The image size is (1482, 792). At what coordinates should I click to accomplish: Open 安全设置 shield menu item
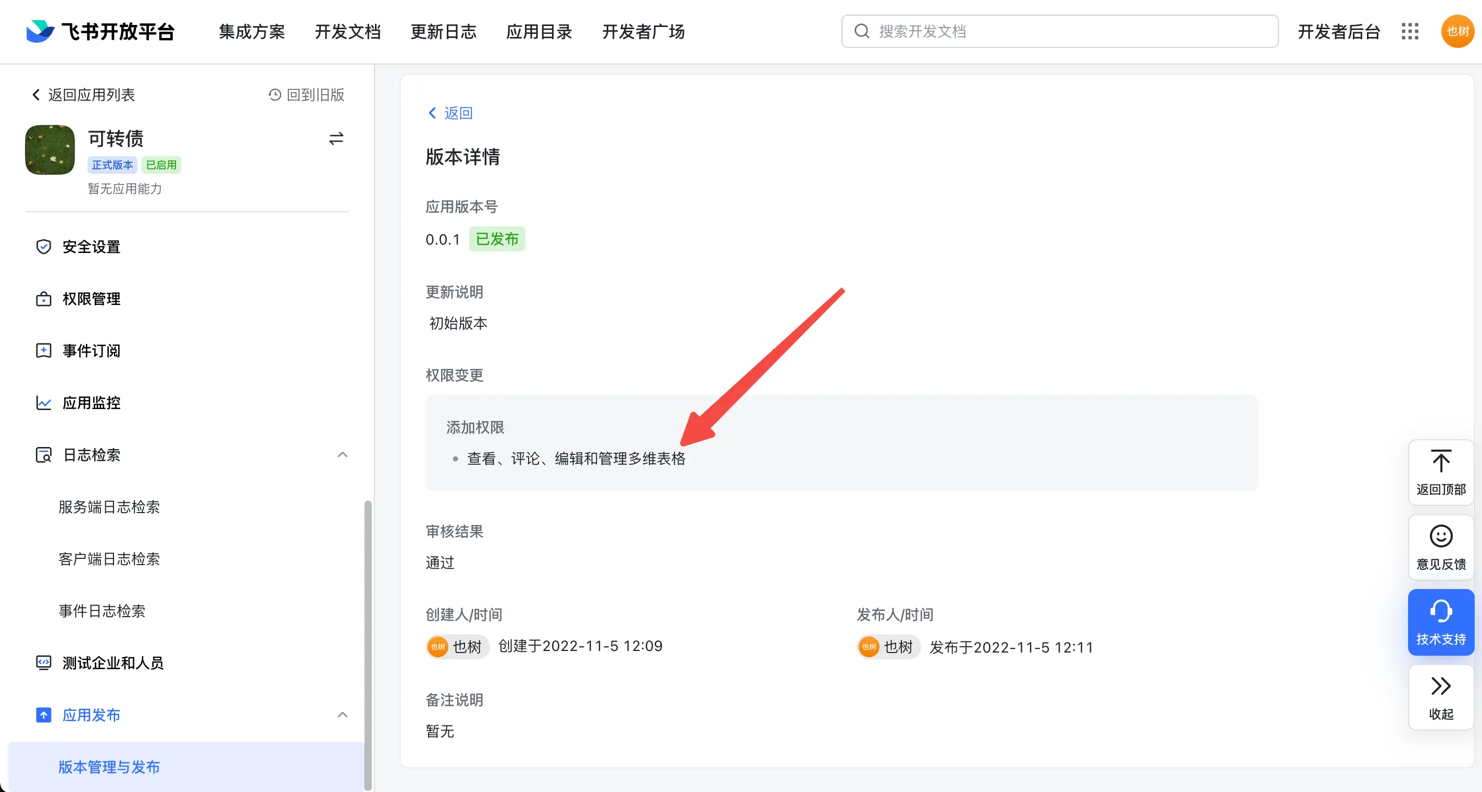pos(91,247)
